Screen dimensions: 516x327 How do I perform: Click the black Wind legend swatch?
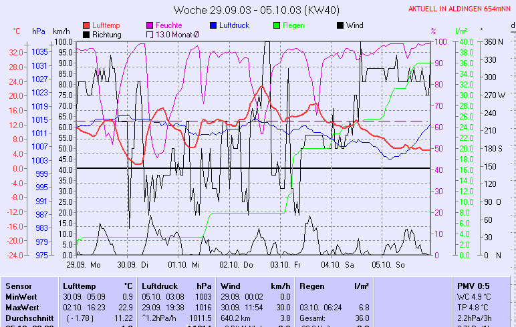coord(340,25)
